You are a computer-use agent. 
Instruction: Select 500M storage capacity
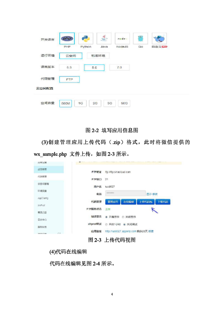66,103
